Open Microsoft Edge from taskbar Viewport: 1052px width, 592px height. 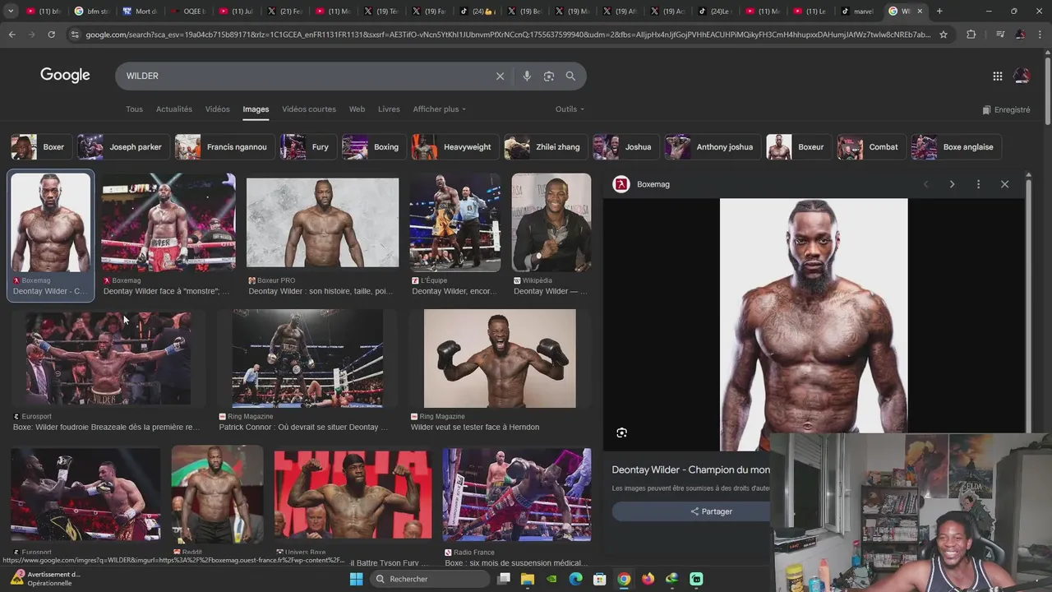[x=575, y=579]
